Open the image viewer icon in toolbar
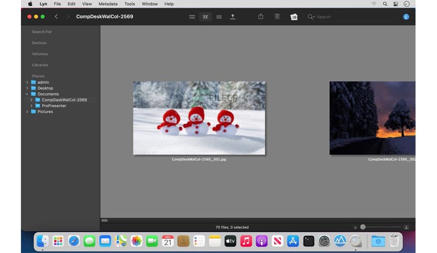This screenshot has height=253, width=437. pos(294,17)
